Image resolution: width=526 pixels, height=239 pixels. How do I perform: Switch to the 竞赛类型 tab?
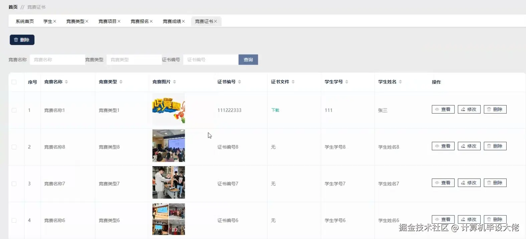[75, 21]
